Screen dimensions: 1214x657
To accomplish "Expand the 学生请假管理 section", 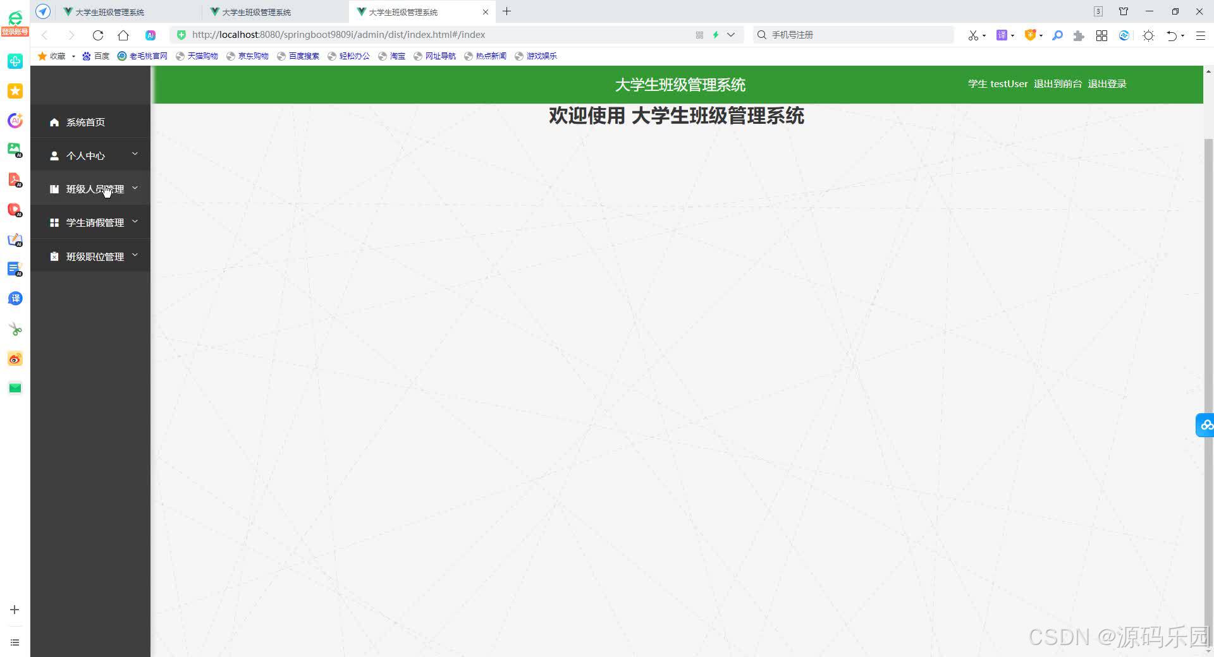I will (135, 221).
